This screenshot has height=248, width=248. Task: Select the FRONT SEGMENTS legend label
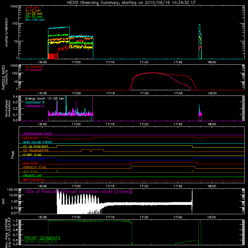[x=42, y=238]
